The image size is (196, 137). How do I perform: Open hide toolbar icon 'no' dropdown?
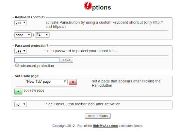coord(21,104)
